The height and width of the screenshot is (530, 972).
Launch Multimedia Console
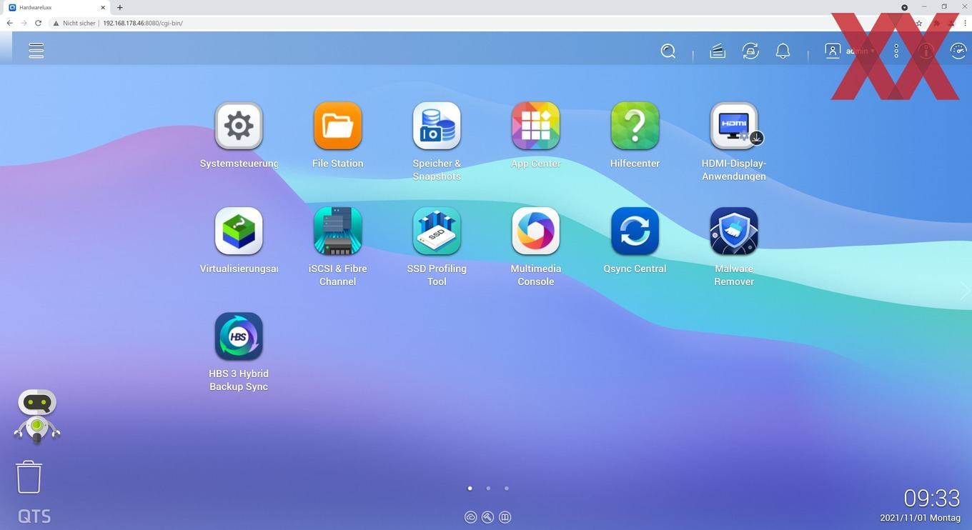[535, 231]
